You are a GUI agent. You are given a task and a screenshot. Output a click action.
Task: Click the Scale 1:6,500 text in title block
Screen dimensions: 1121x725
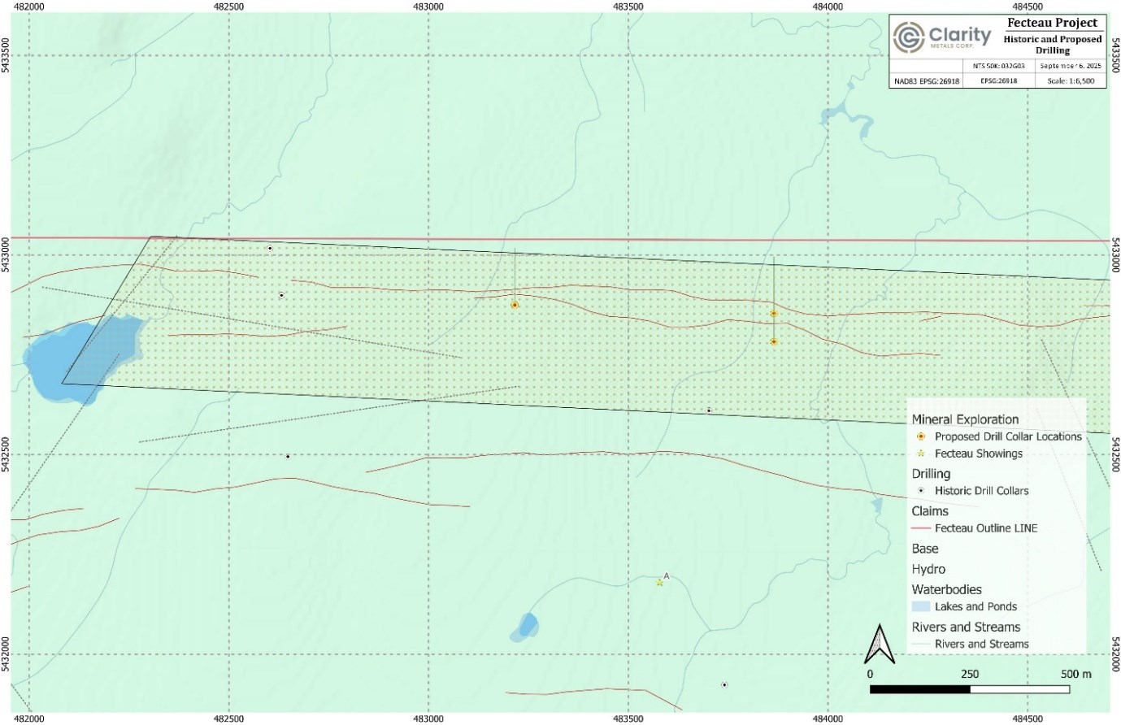point(1071,81)
